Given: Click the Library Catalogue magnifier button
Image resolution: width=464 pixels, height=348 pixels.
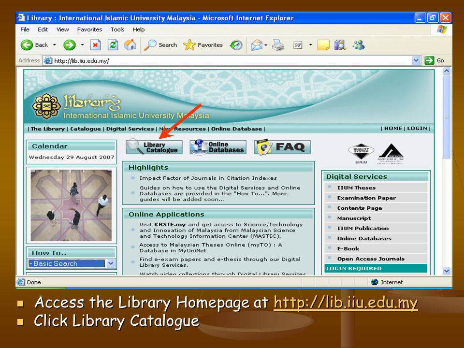Looking at the screenshot, I should (x=154, y=147).
